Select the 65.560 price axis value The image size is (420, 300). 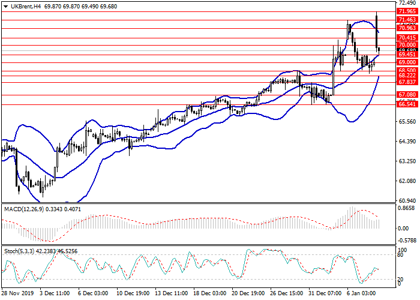tap(406, 122)
